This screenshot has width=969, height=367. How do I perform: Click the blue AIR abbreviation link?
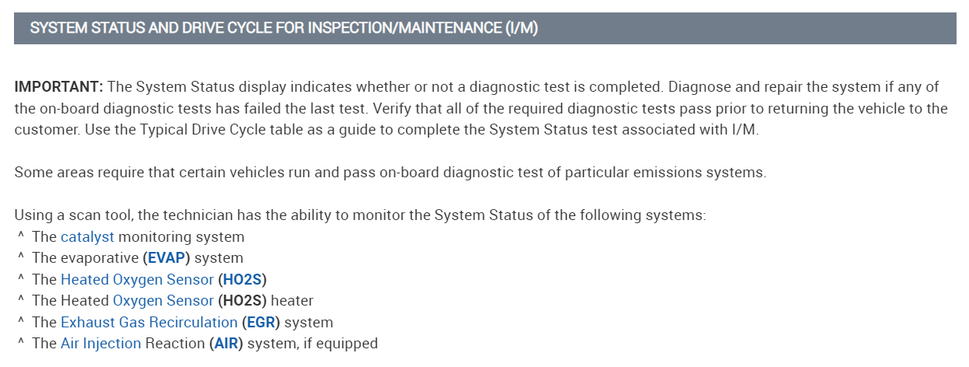[226, 343]
